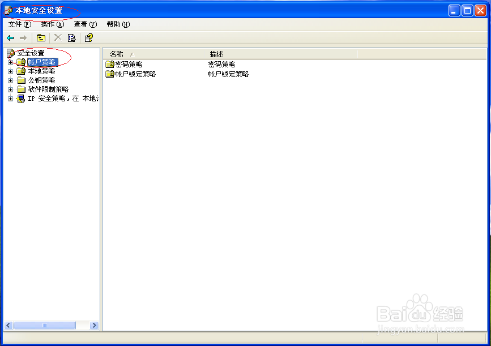Select 公钥策略 label in tree
Viewport: 491px width, 346px height.
tap(41, 80)
